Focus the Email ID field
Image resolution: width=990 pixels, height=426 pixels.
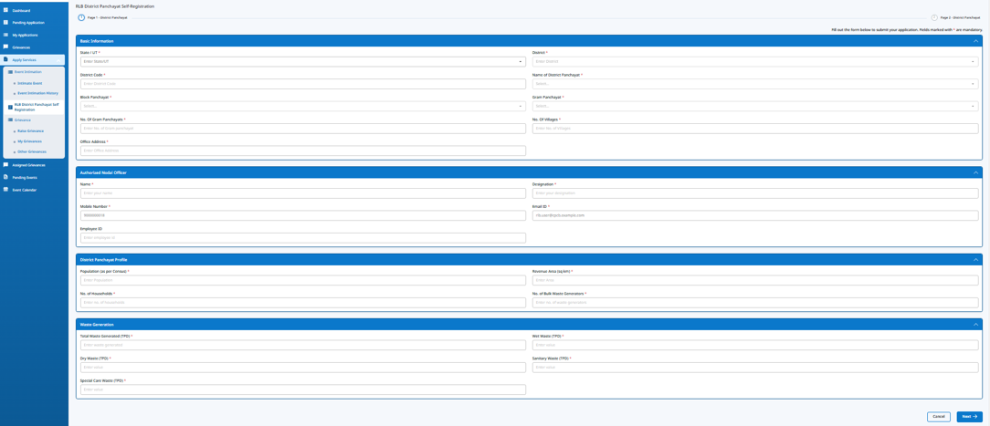(755, 215)
